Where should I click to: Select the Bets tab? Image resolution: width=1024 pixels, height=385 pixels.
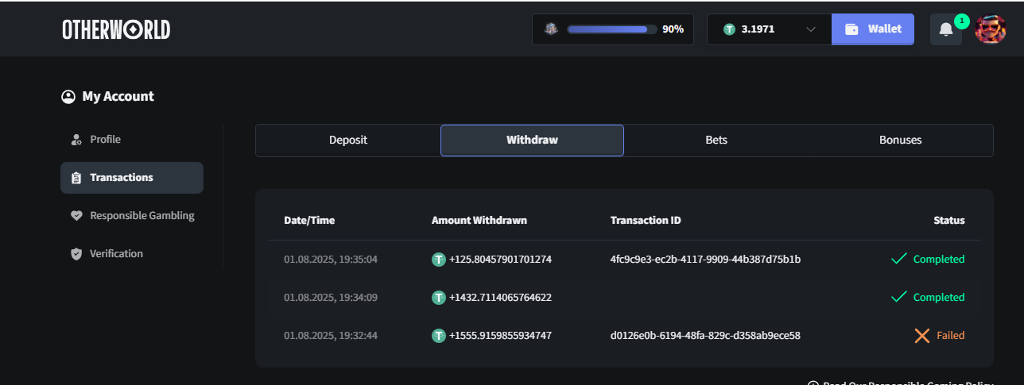pos(716,141)
